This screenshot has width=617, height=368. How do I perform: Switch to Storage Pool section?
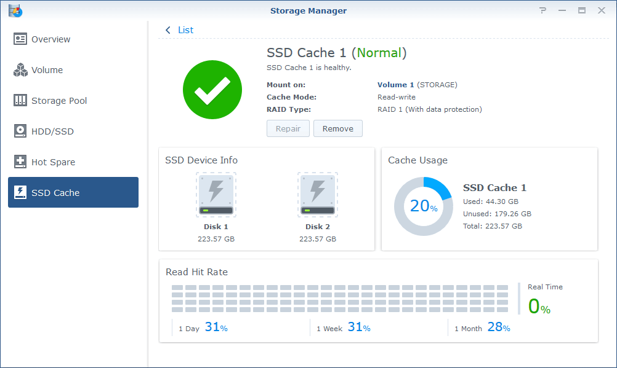(73, 101)
